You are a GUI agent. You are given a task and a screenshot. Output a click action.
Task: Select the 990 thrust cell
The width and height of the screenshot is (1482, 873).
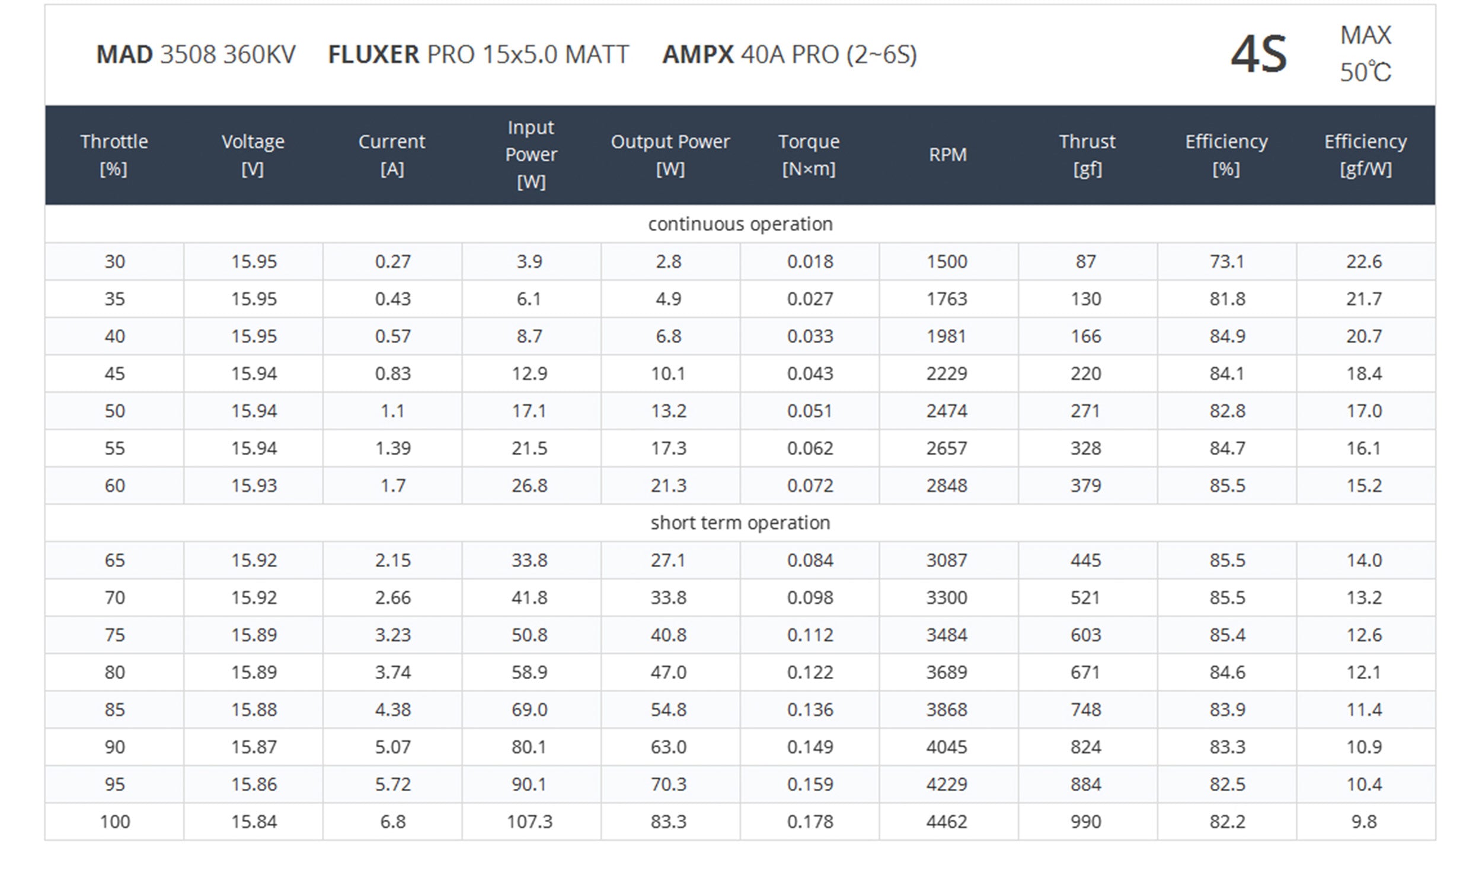click(x=1085, y=821)
